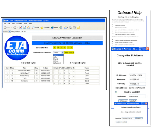Select Frank in the user dropdown list
Screen dimensions: 152x137
point(58,55)
